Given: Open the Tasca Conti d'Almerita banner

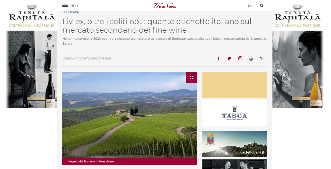Looking at the screenshot, I should tap(235, 113).
